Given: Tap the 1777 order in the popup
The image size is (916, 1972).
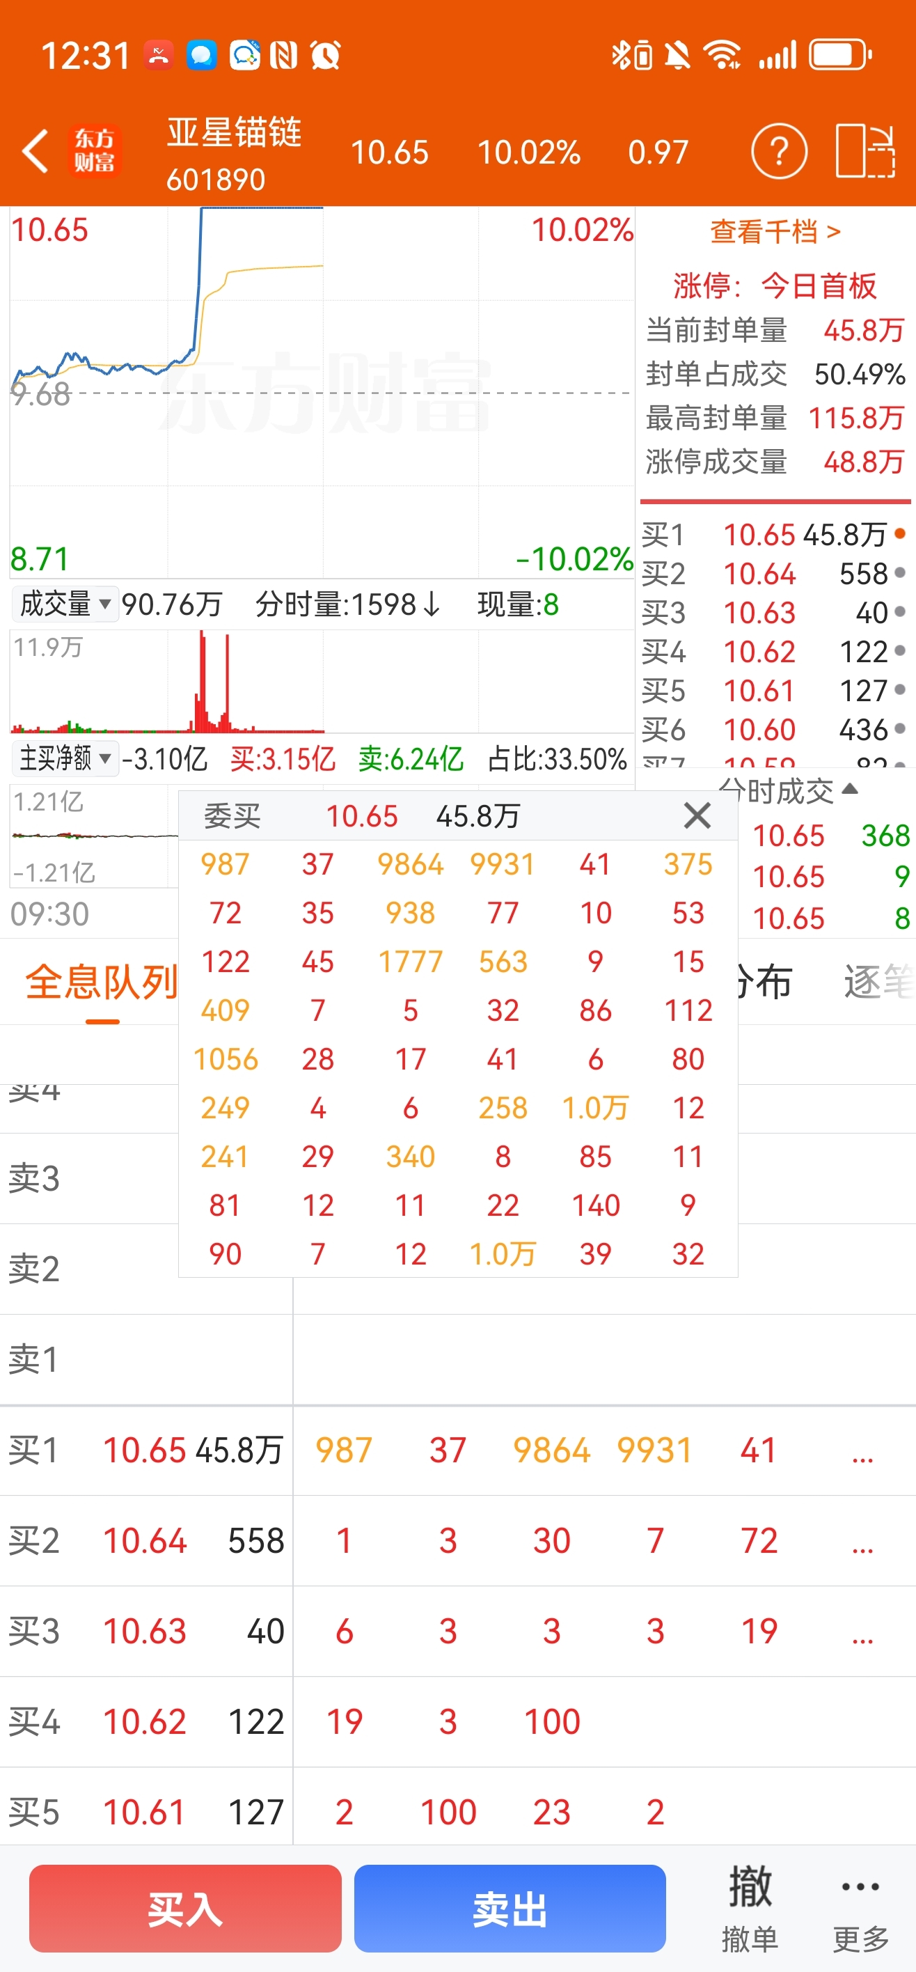Looking at the screenshot, I should (410, 962).
